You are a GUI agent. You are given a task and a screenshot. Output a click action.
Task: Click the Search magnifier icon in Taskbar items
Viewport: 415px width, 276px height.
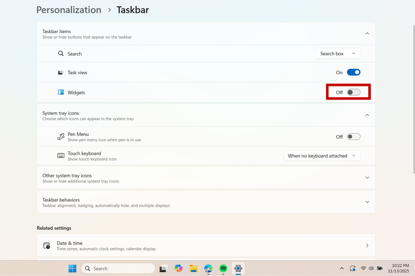click(x=61, y=54)
